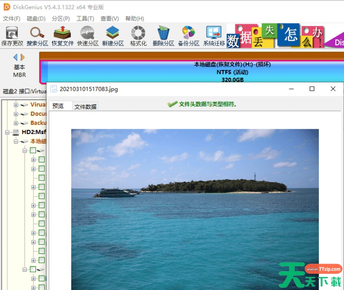The image size is (344, 290).
Task: Start the 系统迁移 system migration tool
Action: click(x=214, y=36)
